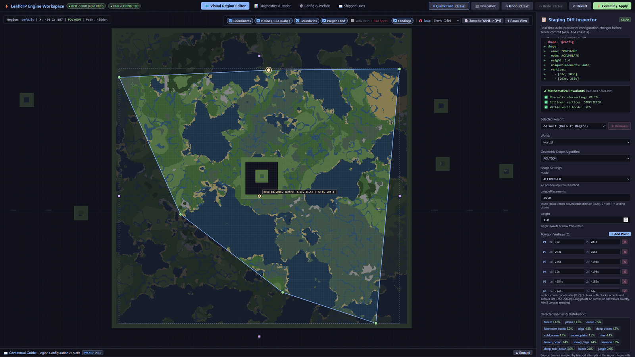
Task: Click the PACKED DOCS badge
Action: tap(92, 353)
